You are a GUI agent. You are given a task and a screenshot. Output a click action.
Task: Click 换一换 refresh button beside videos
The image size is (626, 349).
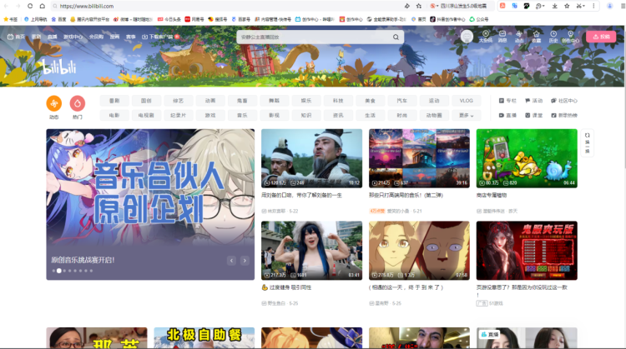[x=588, y=142]
